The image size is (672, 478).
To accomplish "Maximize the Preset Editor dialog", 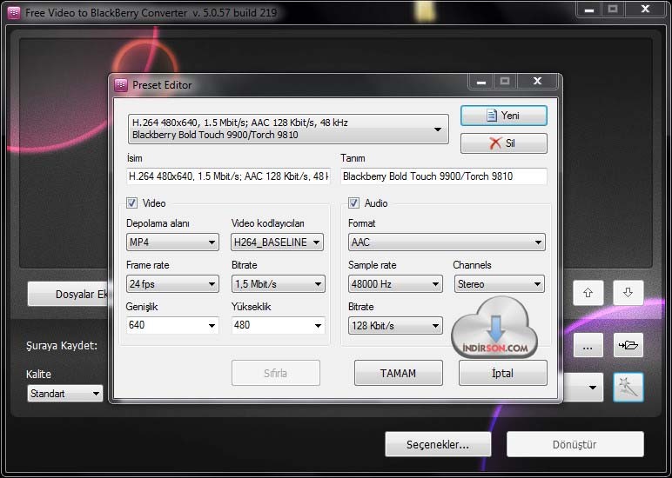I will coord(505,81).
